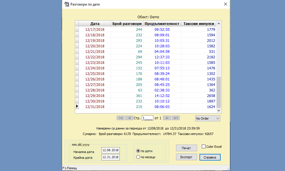
Task: Select the 12/22/2018 date cell
Action: point(95,57)
